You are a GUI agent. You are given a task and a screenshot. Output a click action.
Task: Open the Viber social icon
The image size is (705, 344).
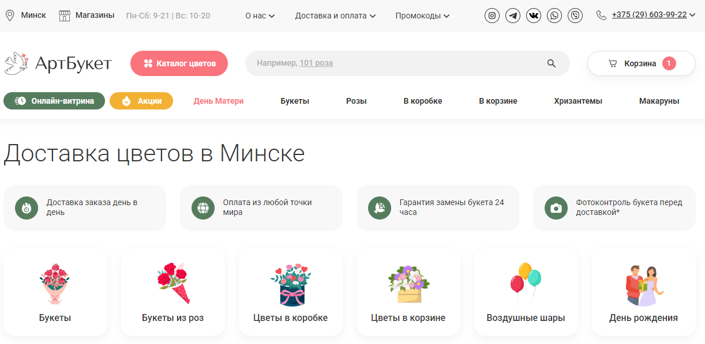coord(575,16)
